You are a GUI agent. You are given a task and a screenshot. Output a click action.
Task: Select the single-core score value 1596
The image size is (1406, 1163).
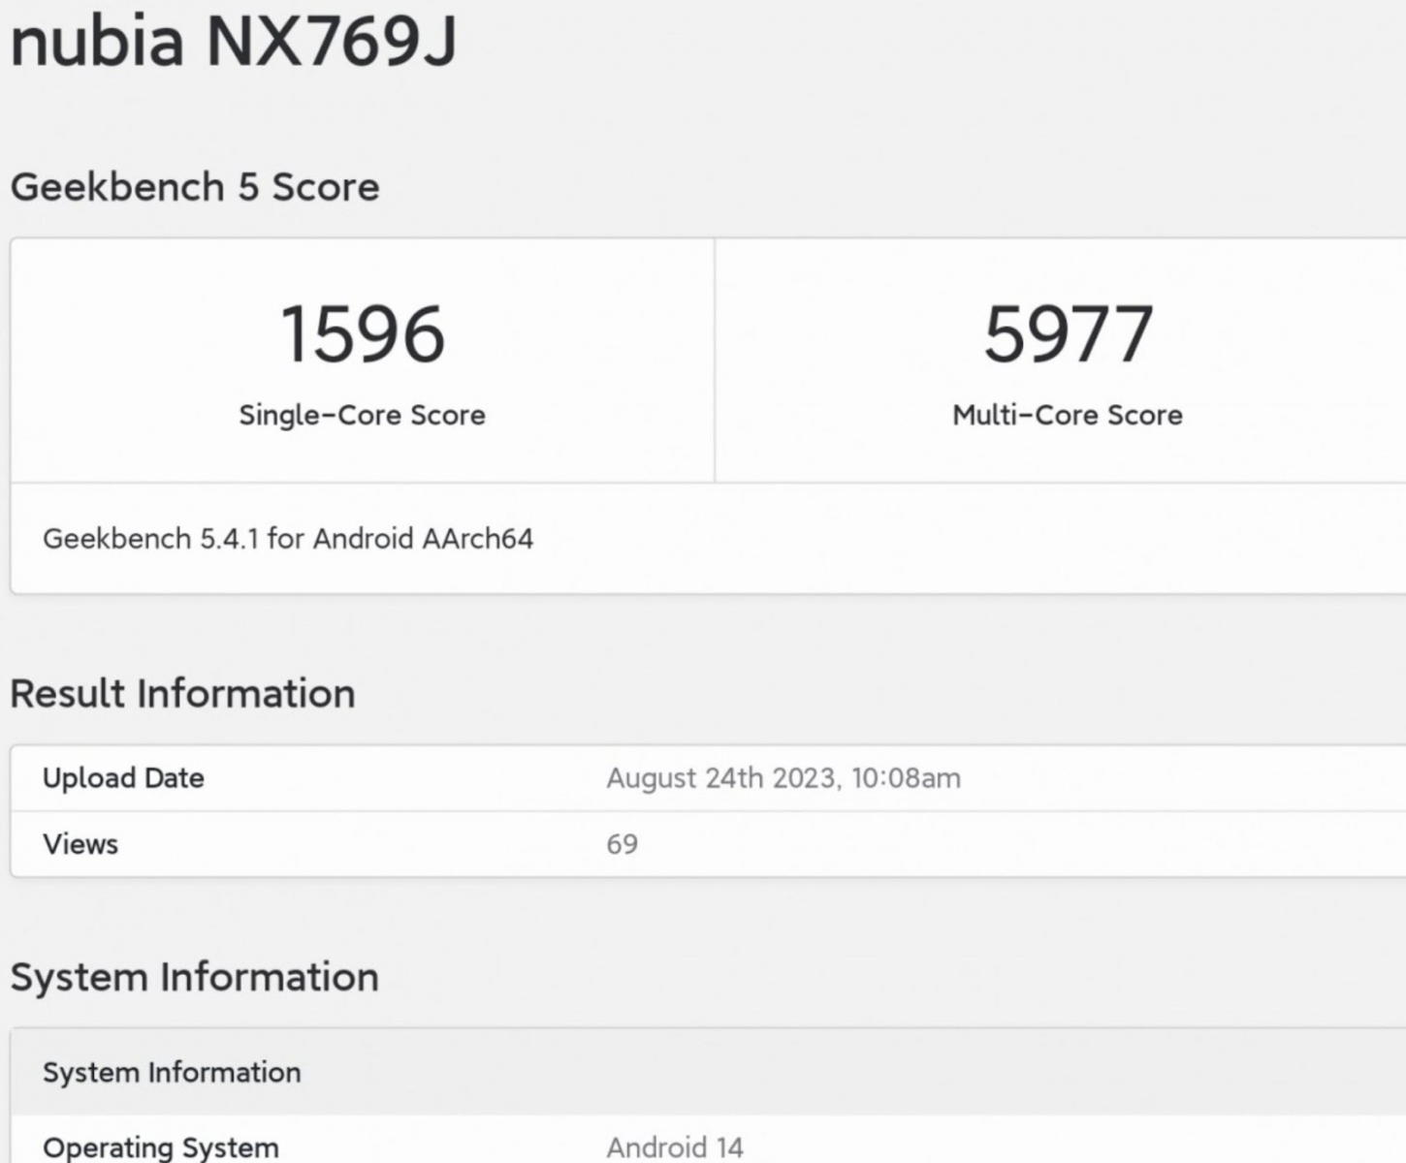(x=363, y=334)
